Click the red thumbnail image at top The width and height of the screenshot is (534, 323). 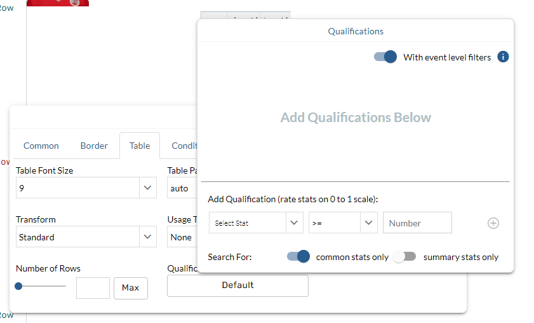click(x=58, y=3)
